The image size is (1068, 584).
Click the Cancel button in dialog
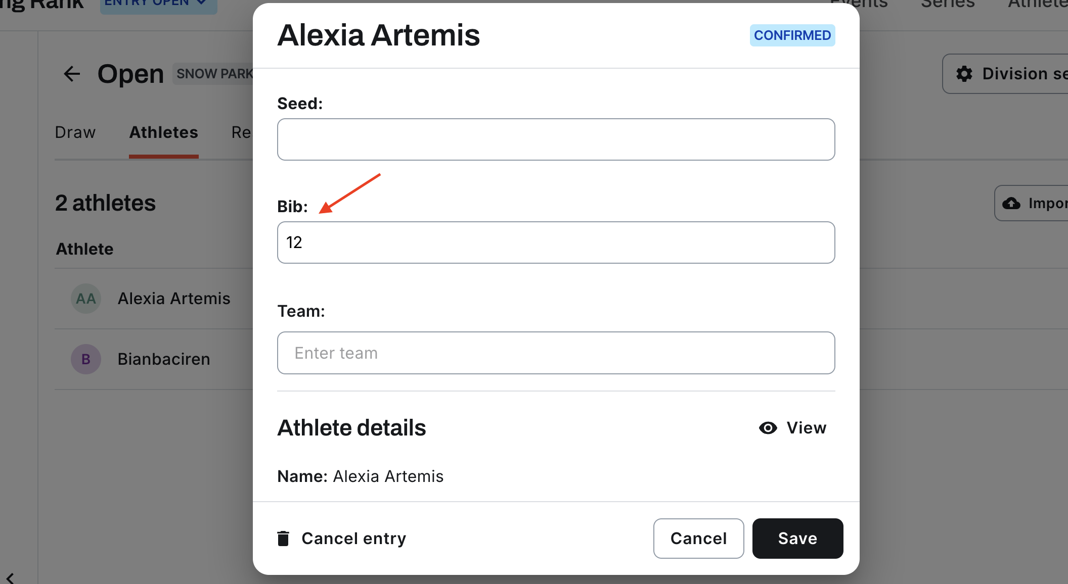[x=698, y=539]
